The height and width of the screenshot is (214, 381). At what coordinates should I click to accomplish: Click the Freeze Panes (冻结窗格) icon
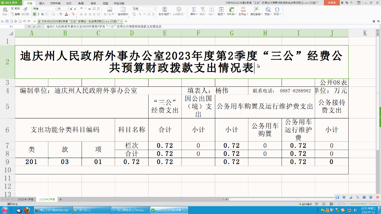click(255, 9)
